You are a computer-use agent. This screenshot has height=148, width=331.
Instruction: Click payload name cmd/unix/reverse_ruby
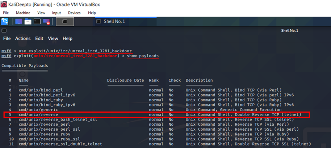[x=44, y=134]
